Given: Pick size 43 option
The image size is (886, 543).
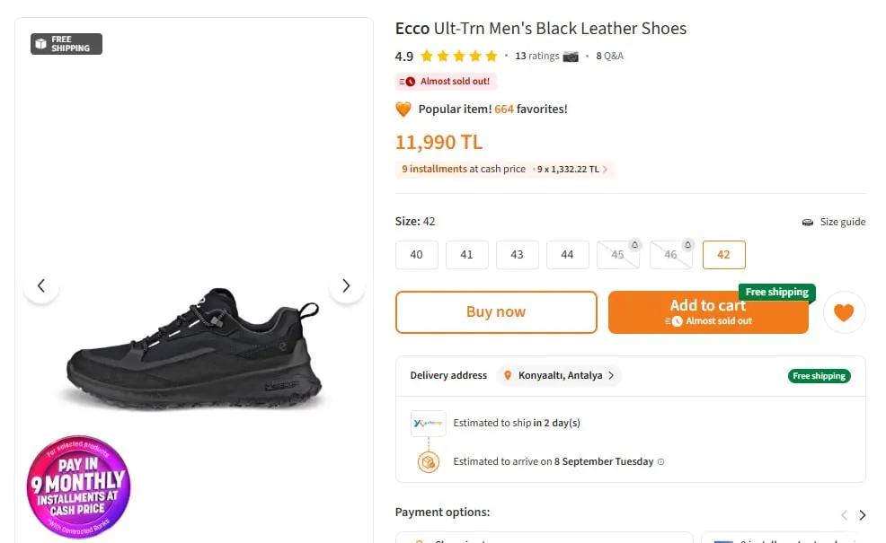Looking at the screenshot, I should click(x=517, y=255).
